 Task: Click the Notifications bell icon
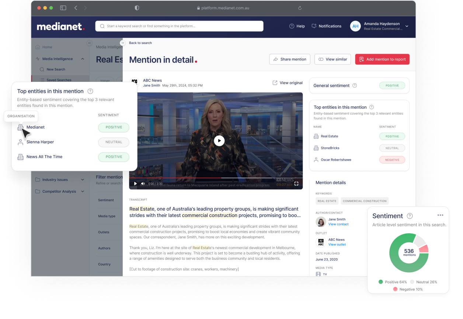(x=314, y=26)
